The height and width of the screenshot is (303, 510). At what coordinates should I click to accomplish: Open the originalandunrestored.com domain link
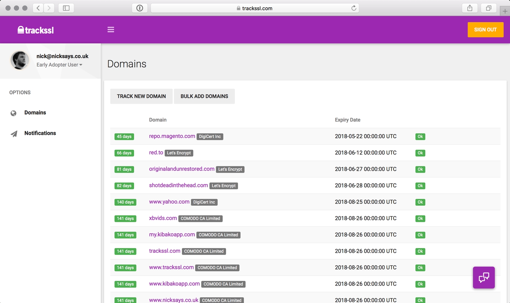[x=182, y=169]
